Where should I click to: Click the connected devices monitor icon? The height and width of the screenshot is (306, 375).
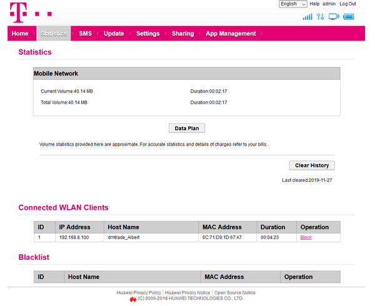(334, 16)
